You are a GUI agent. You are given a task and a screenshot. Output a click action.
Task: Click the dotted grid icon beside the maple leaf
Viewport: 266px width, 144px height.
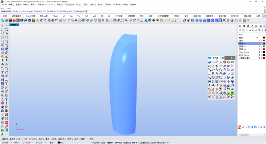[244, 20]
